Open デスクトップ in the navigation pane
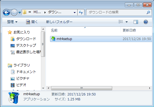Image resolution: width=154 pixels, height=107 pixels. click(x=26, y=46)
